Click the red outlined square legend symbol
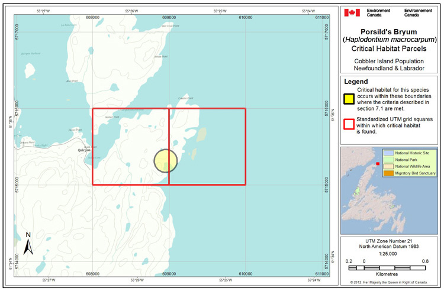The width and height of the screenshot is (444, 291). coord(349,124)
